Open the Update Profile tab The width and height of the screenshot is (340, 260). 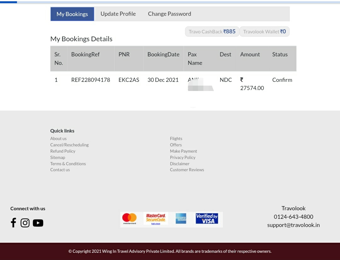[118, 14]
